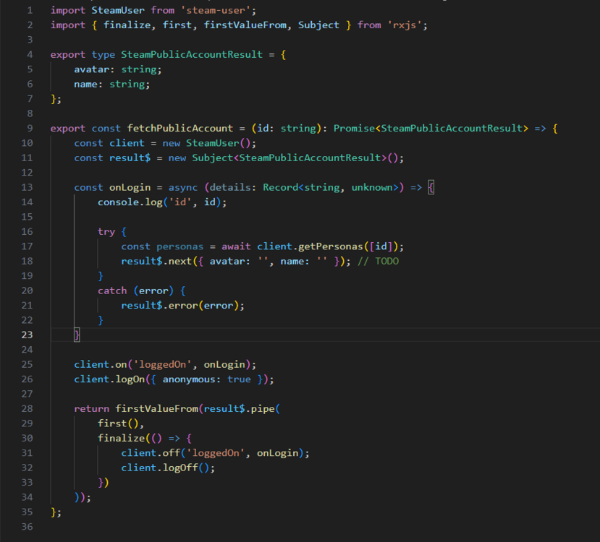Click line number 23 in the gutter

pos(28,335)
